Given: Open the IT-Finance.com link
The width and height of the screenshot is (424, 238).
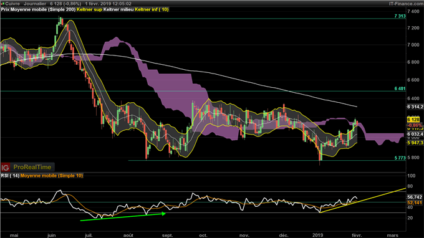Looking at the screenshot, I should click(406, 4).
